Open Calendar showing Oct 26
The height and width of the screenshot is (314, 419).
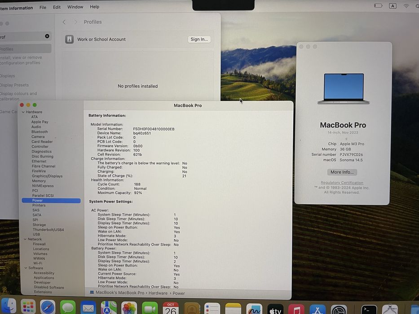tap(171, 309)
